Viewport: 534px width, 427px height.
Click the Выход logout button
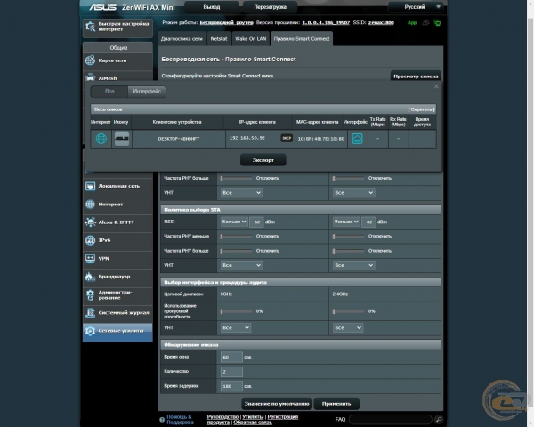point(212,7)
